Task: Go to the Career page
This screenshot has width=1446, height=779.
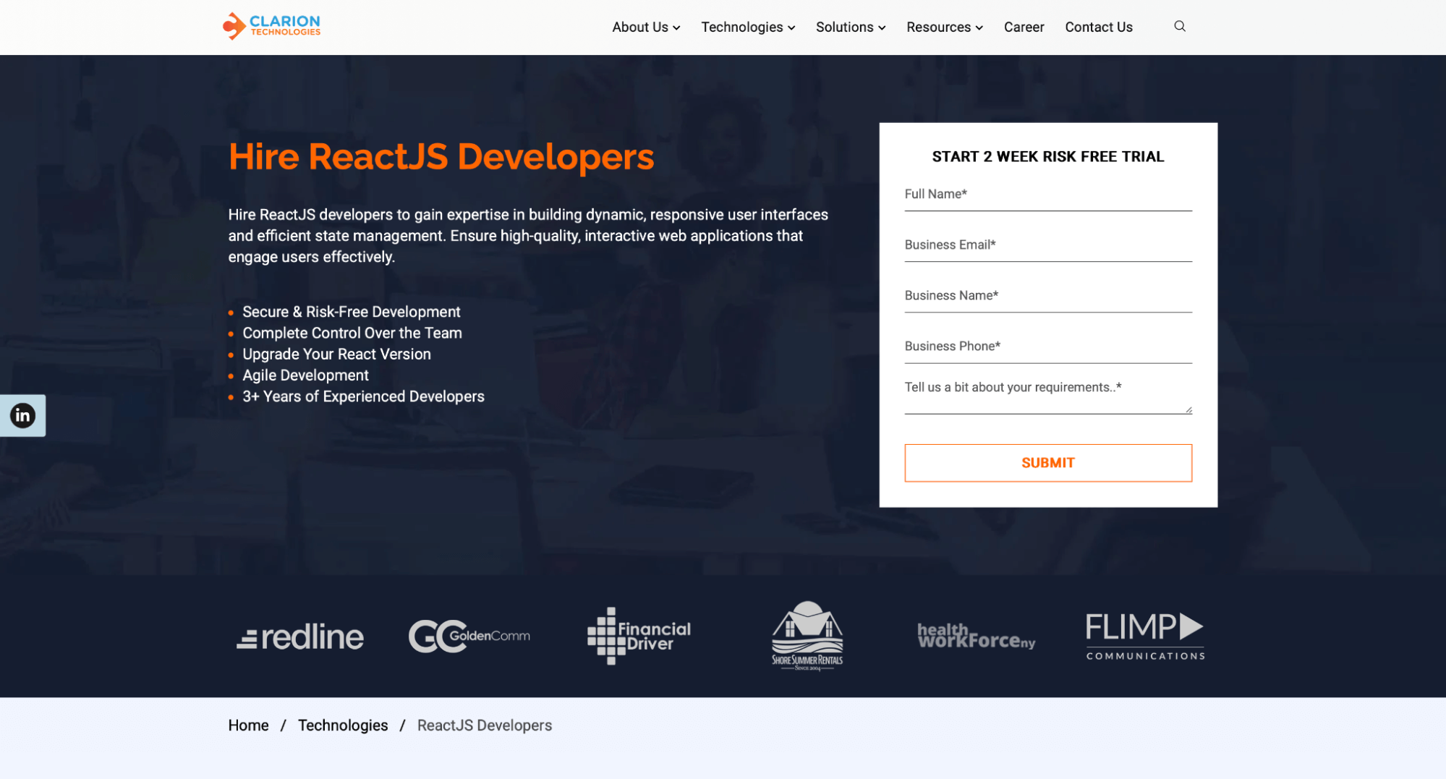Action: (x=1023, y=27)
